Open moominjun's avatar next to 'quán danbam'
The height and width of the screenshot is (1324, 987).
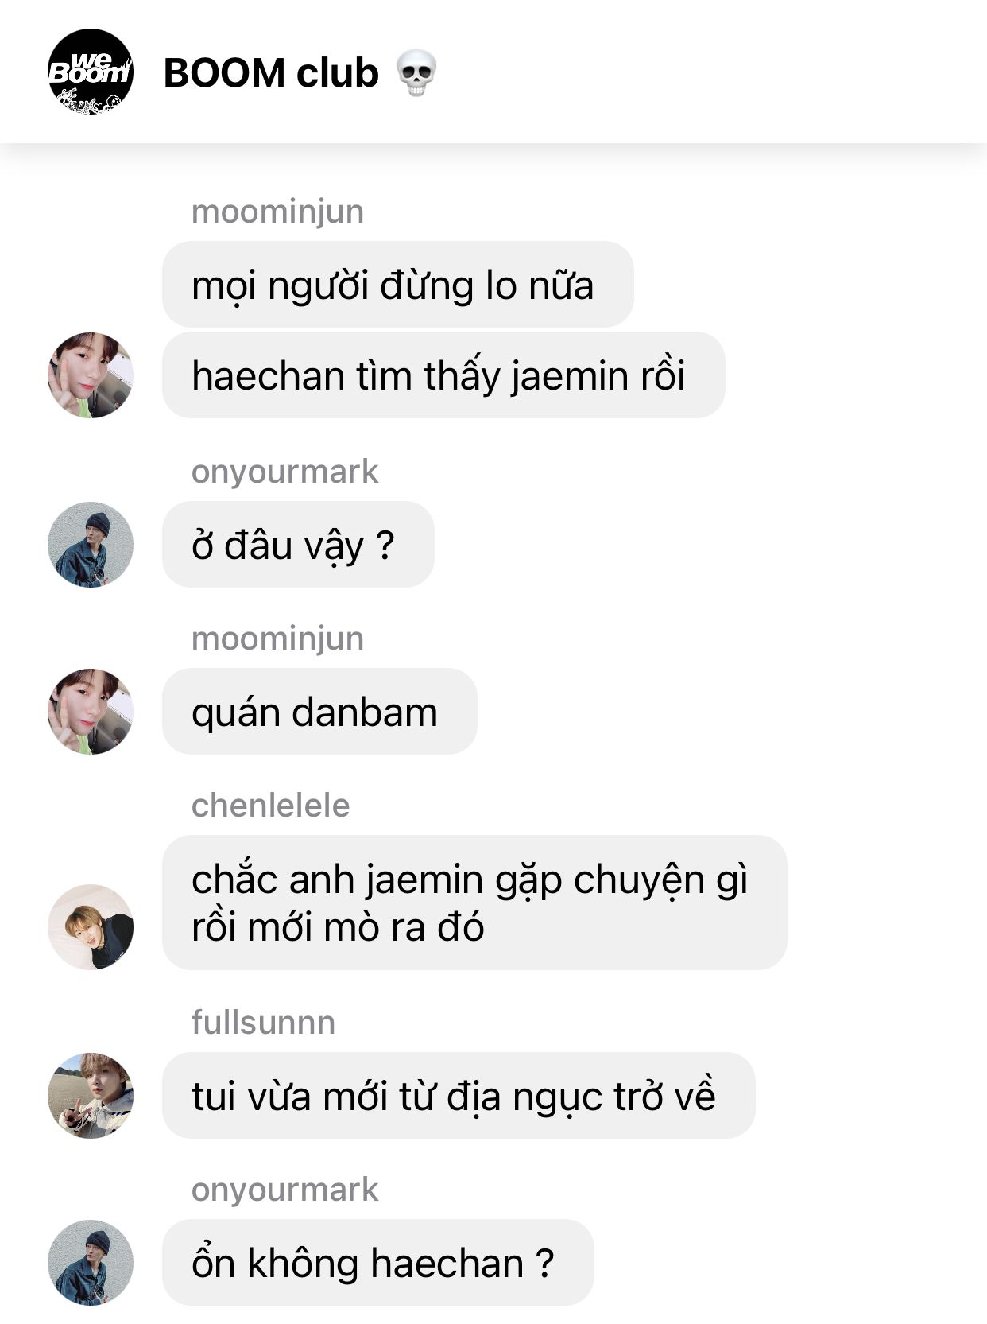[x=91, y=712]
